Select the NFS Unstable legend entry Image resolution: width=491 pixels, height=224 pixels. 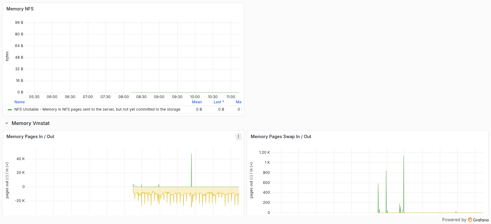point(97,109)
